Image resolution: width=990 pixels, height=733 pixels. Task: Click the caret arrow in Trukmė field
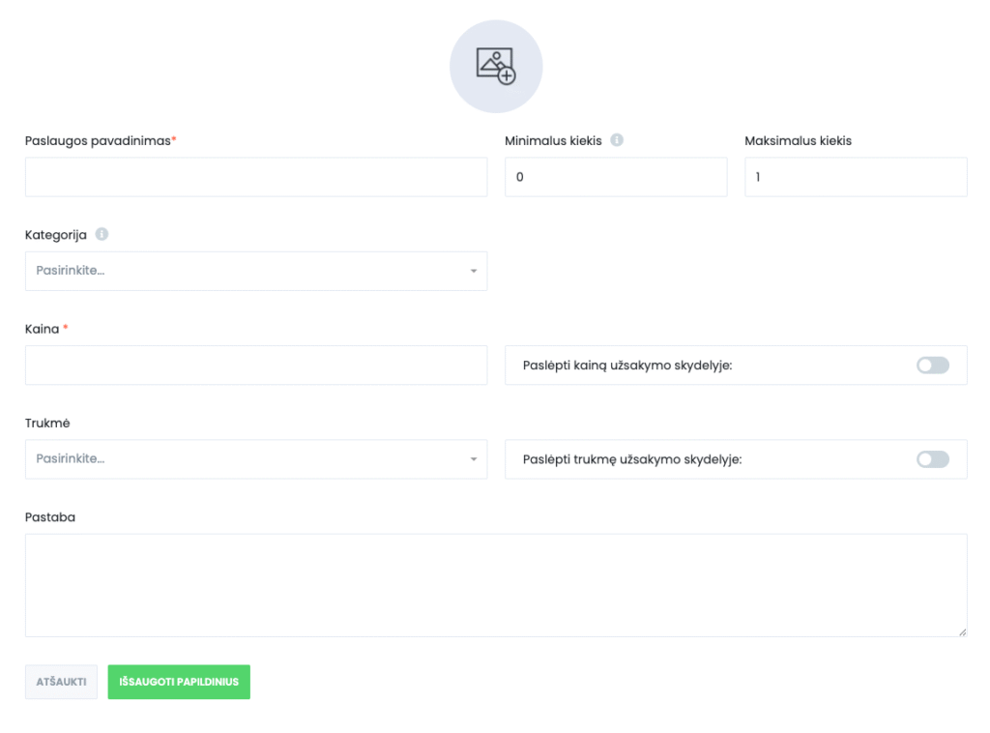pyautogui.click(x=474, y=459)
